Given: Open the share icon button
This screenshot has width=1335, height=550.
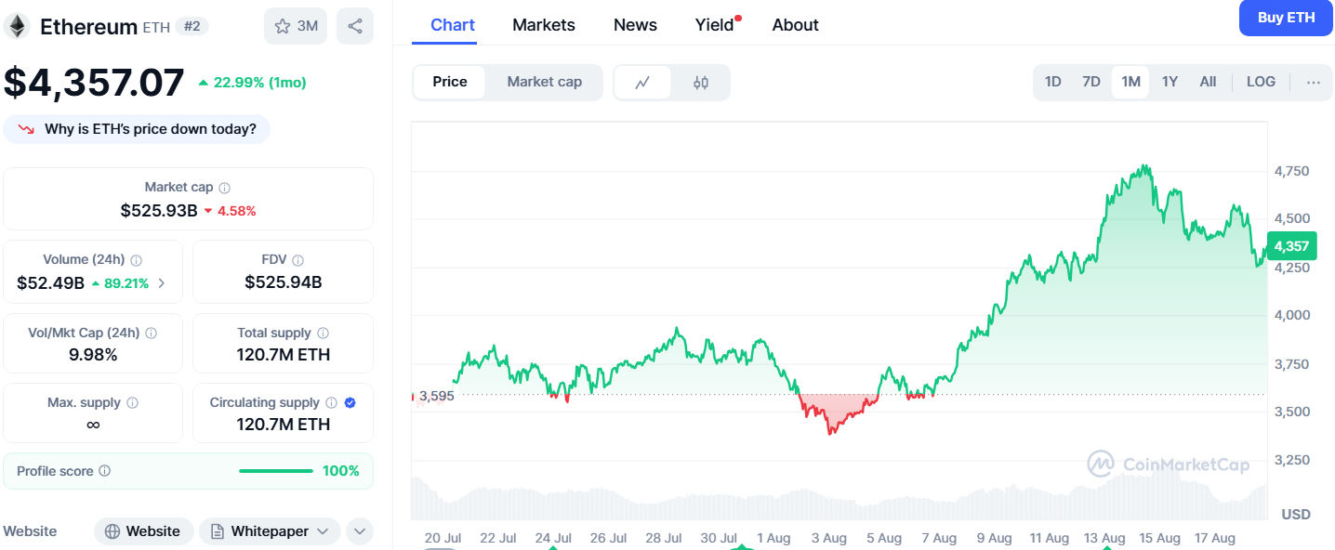Looking at the screenshot, I should pyautogui.click(x=355, y=26).
